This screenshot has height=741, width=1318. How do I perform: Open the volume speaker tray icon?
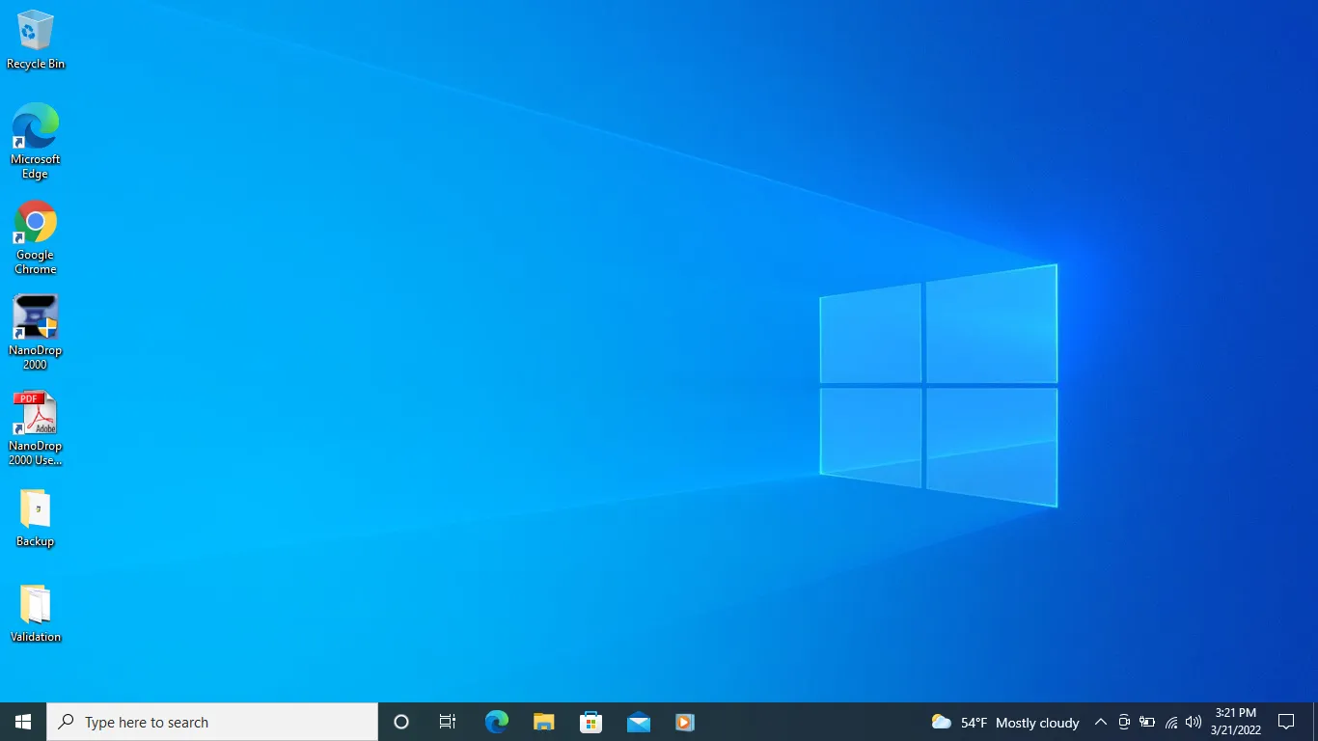1194,722
